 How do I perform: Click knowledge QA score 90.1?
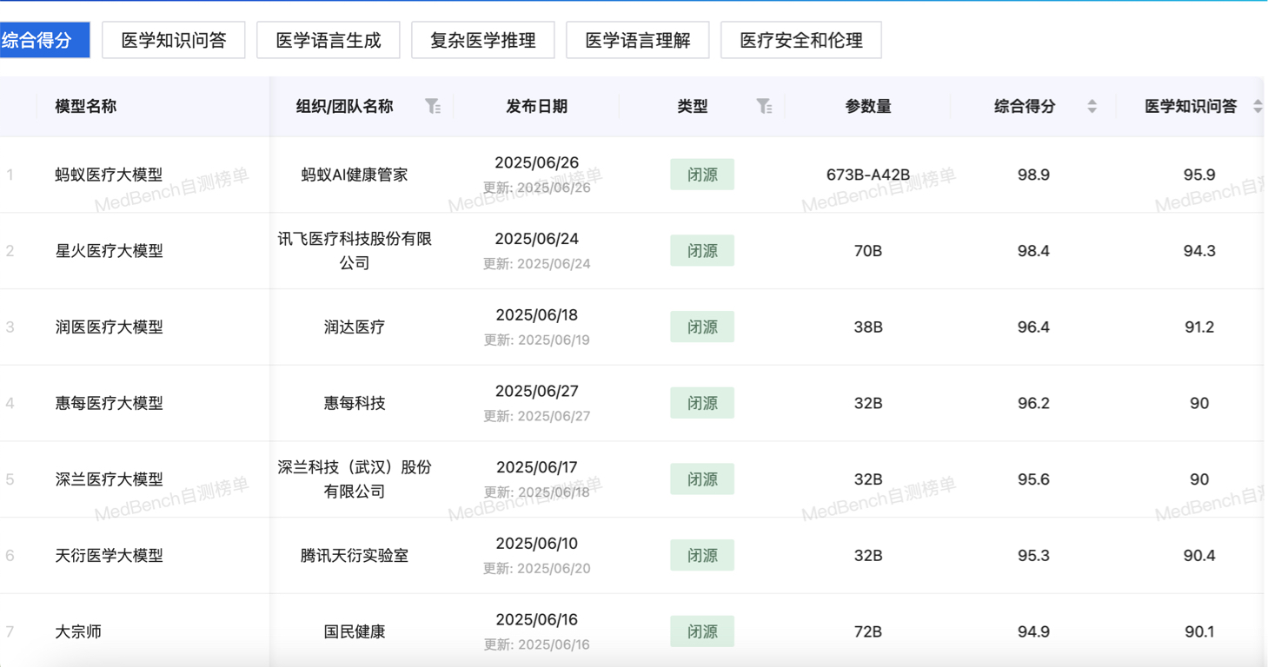tap(1199, 631)
